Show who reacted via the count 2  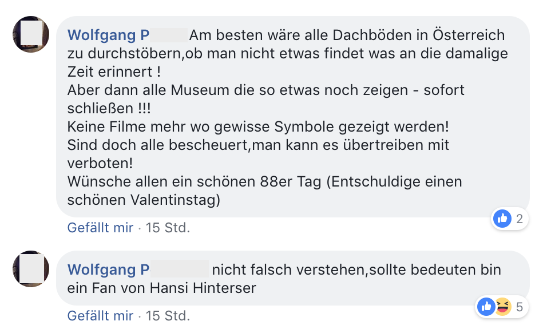tap(520, 219)
